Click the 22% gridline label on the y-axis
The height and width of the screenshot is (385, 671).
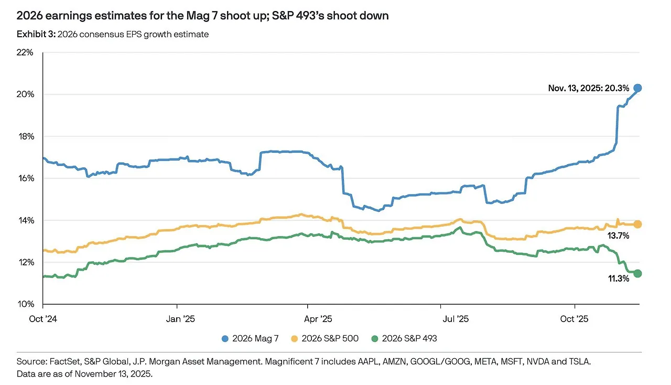click(x=25, y=52)
